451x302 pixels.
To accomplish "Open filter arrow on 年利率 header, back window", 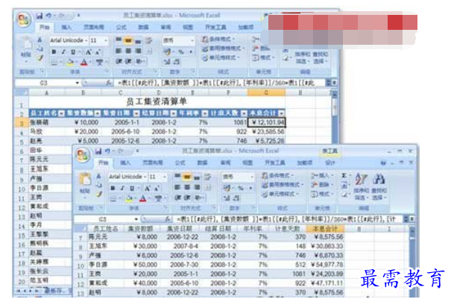I will [205, 113].
